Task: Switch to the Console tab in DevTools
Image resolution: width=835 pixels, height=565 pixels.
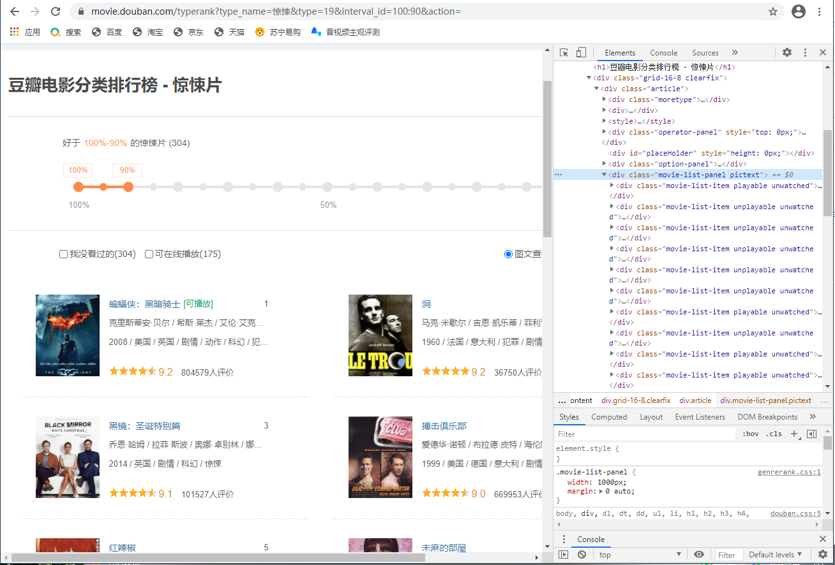Action: pyautogui.click(x=663, y=52)
